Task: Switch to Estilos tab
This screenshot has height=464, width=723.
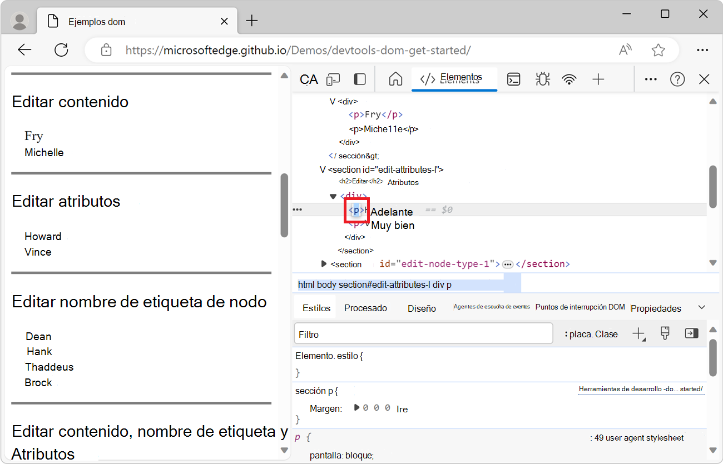Action: click(316, 308)
